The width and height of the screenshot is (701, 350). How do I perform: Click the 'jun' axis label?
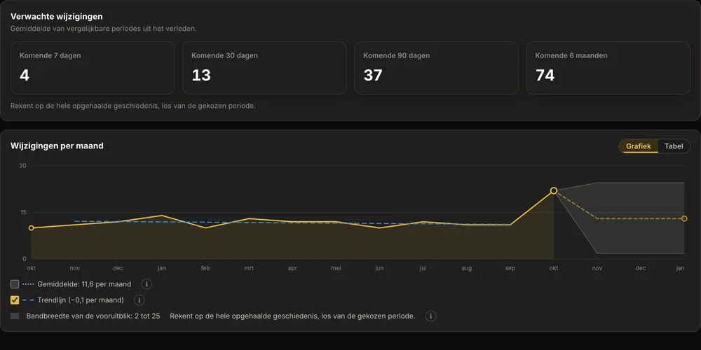pos(379,268)
